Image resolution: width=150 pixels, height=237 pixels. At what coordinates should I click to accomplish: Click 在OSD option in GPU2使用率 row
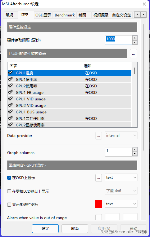91,86
